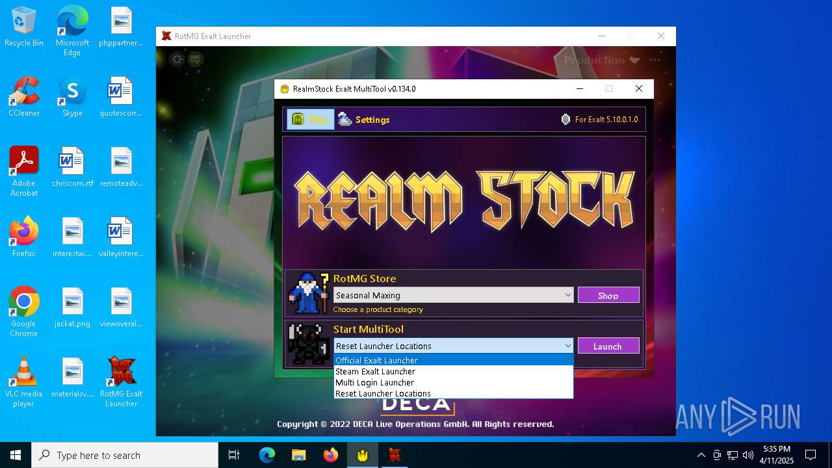This screenshot has height=468, width=832.
Task: Open three-dots menu in RotMG Exalt Launcher
Action: click(x=655, y=60)
